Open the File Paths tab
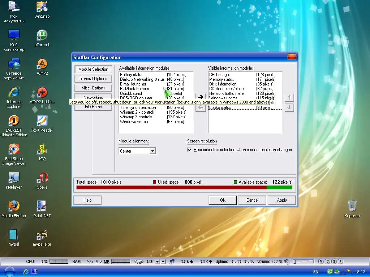Image resolution: width=370 pixels, height=277 pixels. click(x=93, y=107)
